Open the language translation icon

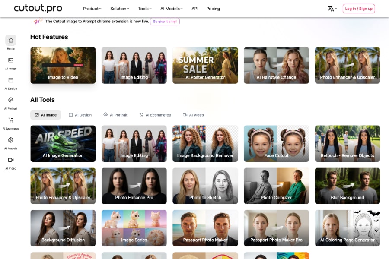coord(331,8)
